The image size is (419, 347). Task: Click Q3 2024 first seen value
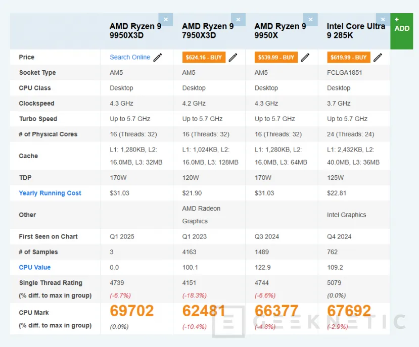tap(267, 237)
